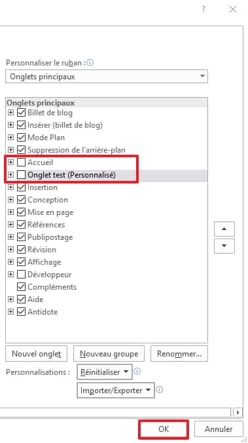Screen dimensions: 248x443
Task: Click the move up arrow button
Action: click(x=224, y=229)
